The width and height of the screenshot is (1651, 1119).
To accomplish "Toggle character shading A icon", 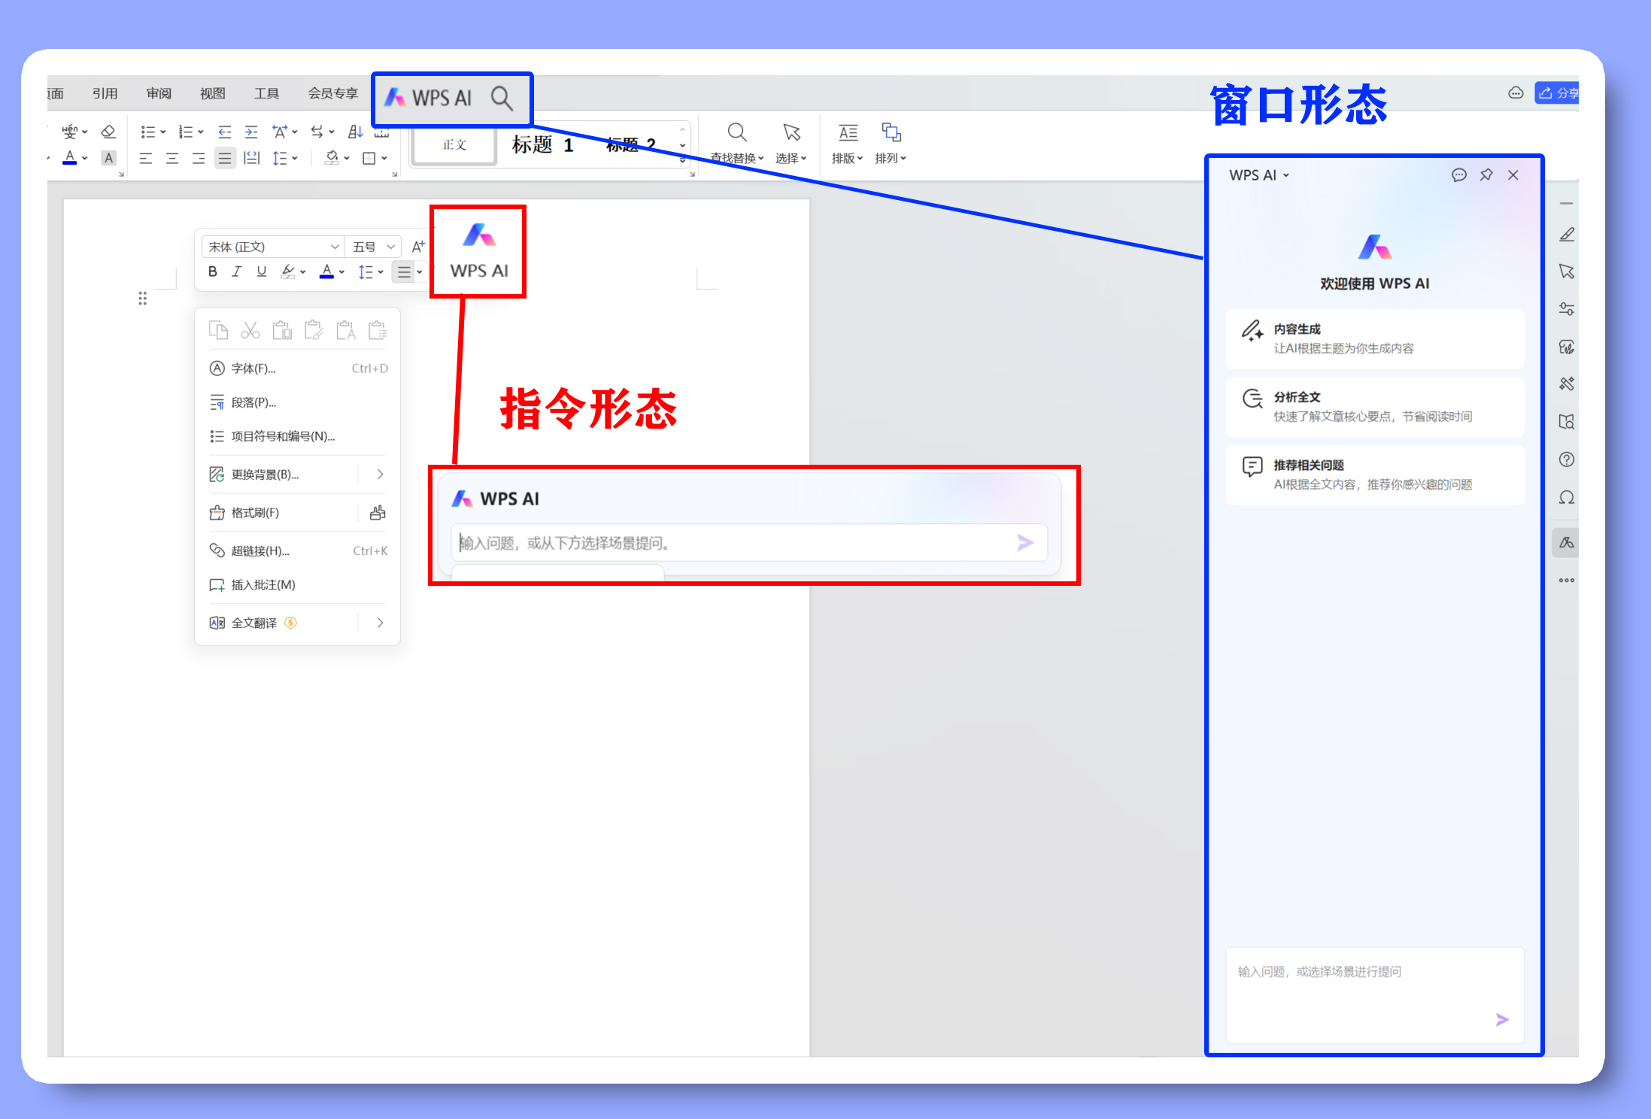I will [109, 158].
